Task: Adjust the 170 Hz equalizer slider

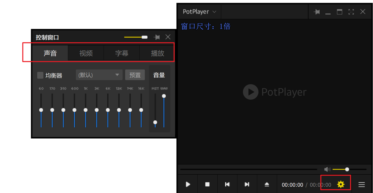Action: click(x=52, y=110)
